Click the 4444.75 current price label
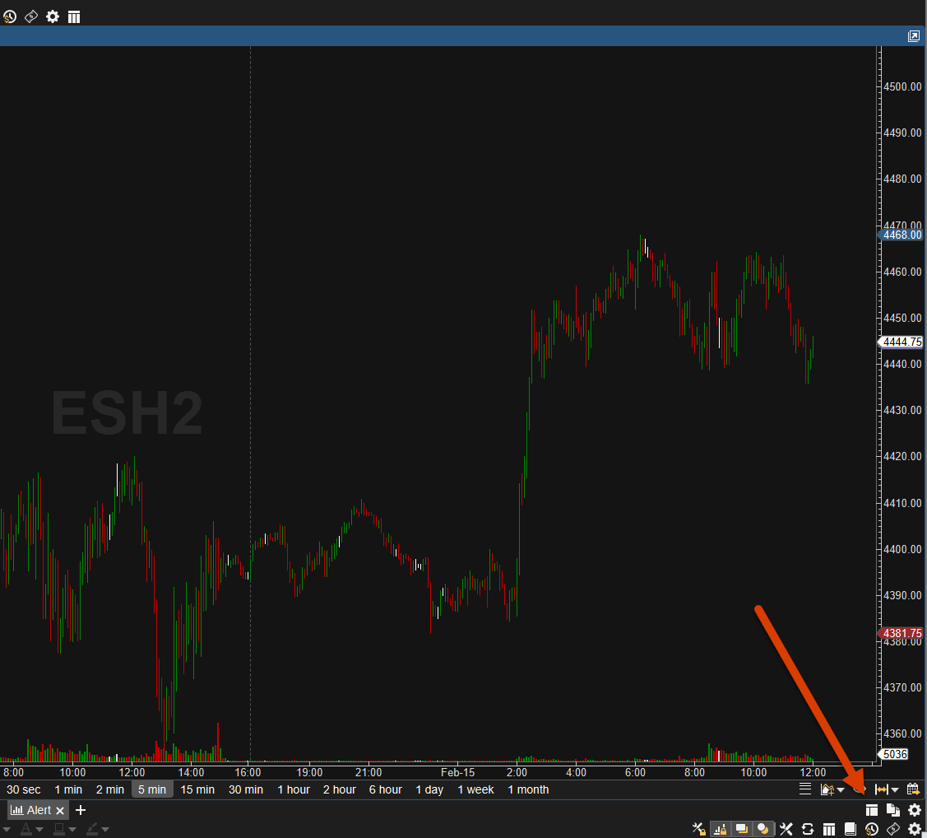Image resolution: width=927 pixels, height=838 pixels. 902,342
